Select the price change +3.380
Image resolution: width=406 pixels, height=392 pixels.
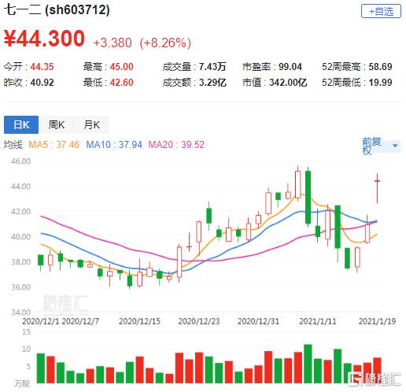pos(113,43)
